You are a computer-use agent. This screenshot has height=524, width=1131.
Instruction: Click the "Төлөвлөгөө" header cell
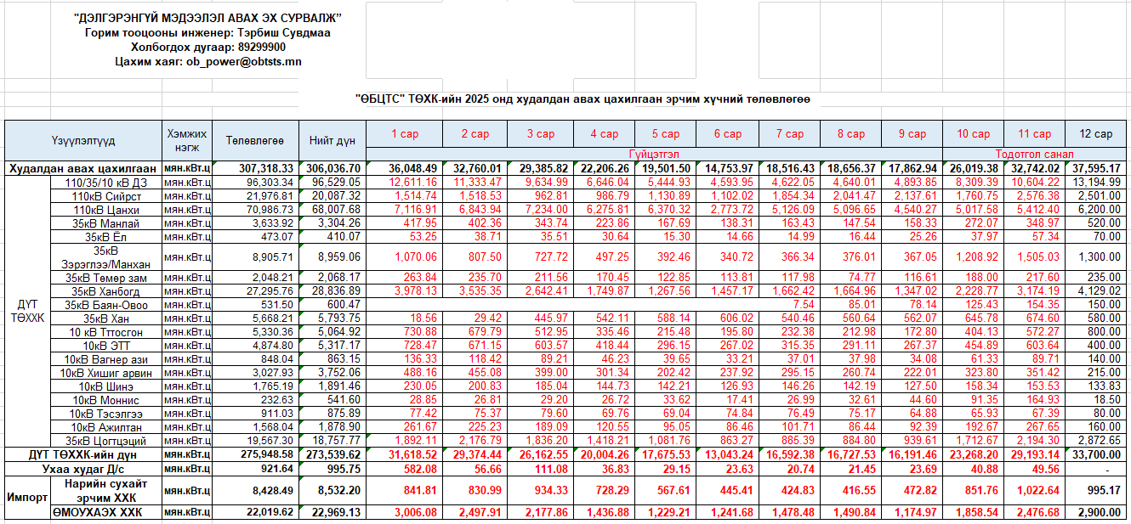(254, 140)
